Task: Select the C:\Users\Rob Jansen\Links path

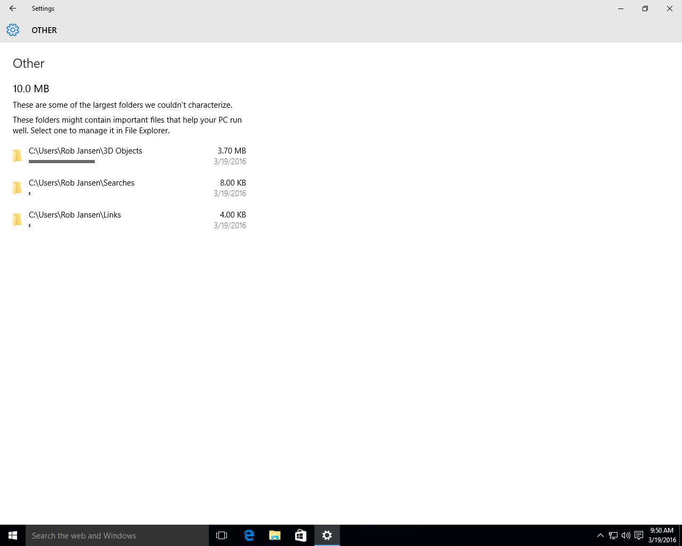Action: [75, 215]
